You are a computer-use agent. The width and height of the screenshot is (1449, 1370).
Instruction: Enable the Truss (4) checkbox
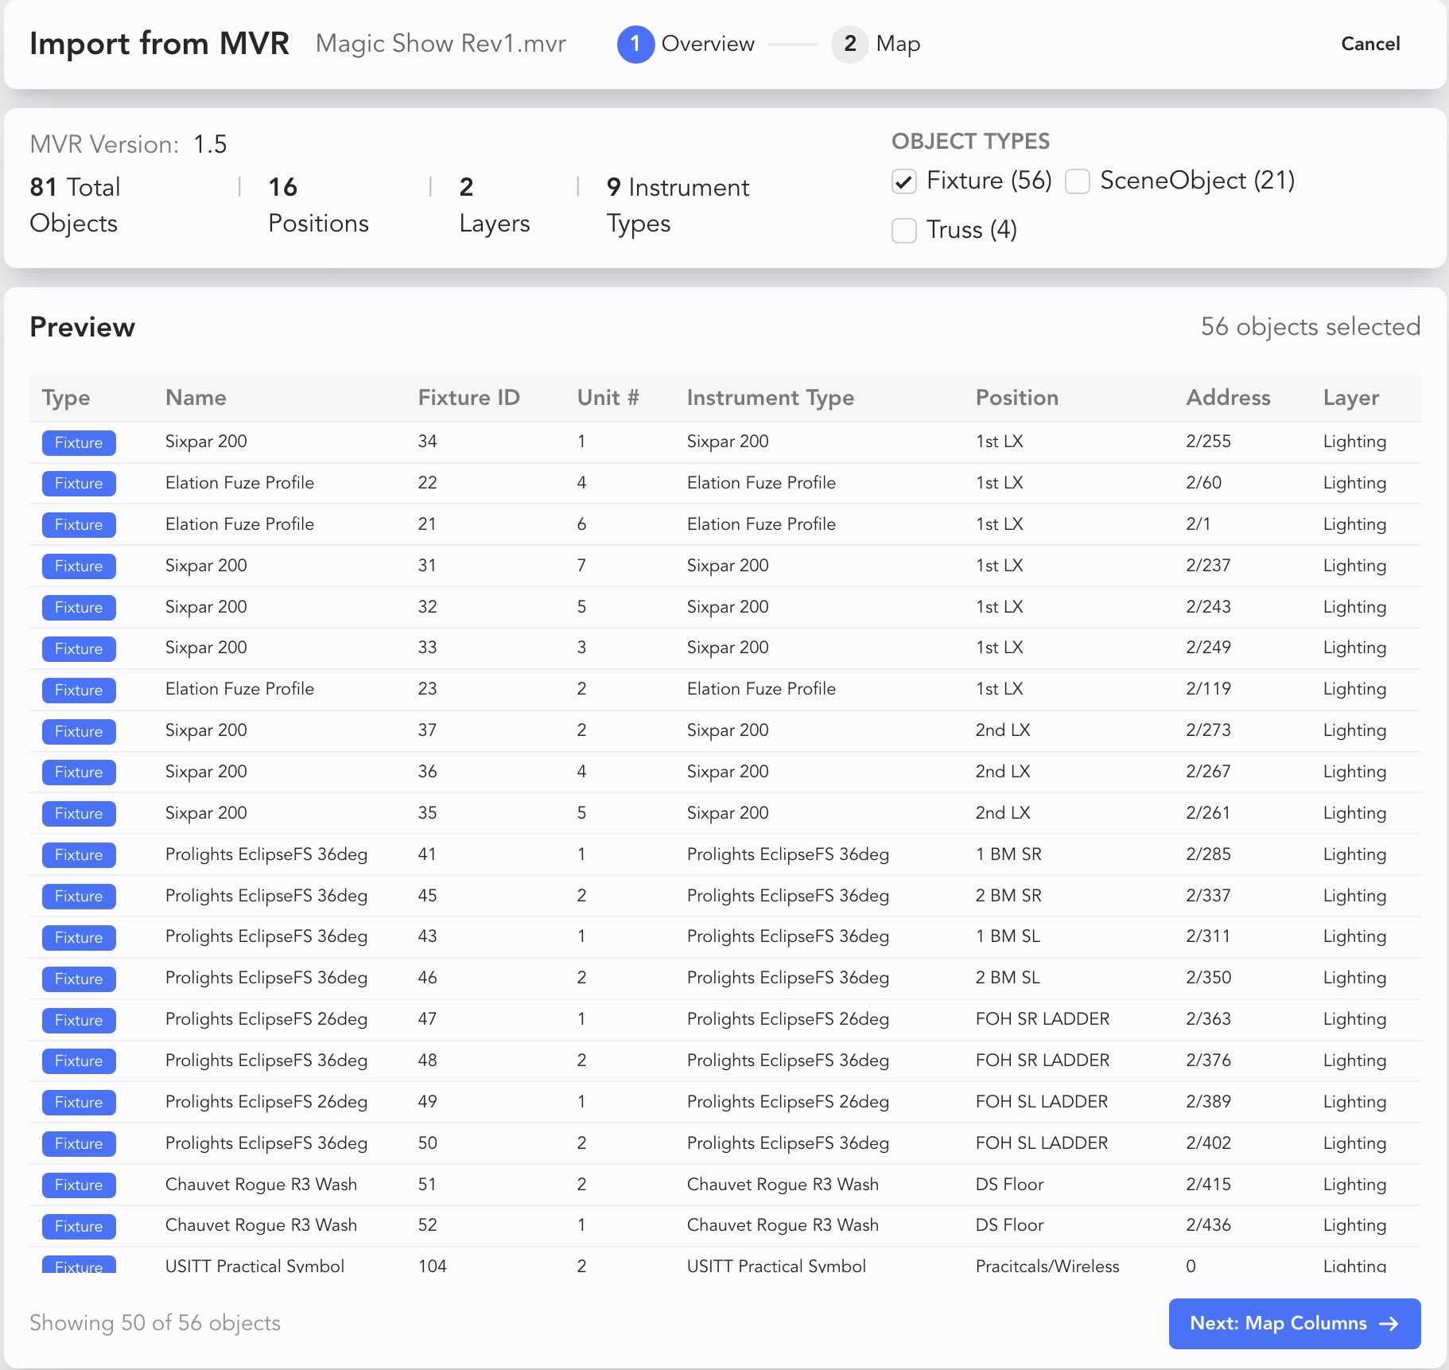click(904, 231)
